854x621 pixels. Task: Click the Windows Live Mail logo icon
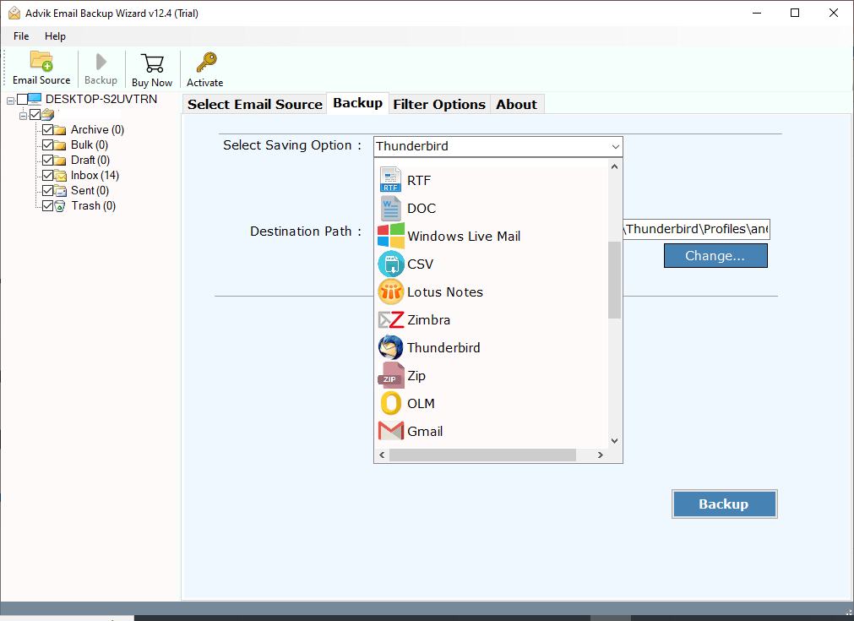tap(390, 236)
